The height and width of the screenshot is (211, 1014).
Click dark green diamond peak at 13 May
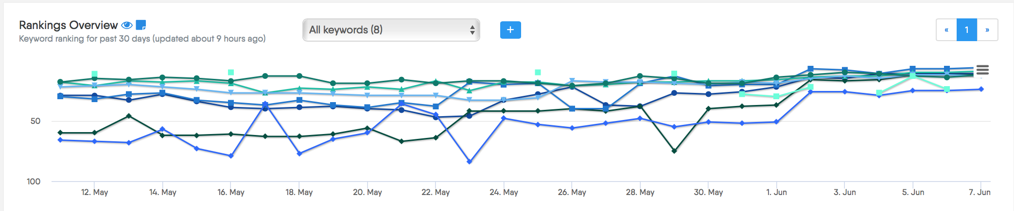[x=128, y=116]
